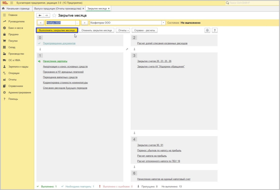Open period selector ellipsis button

[77, 23]
